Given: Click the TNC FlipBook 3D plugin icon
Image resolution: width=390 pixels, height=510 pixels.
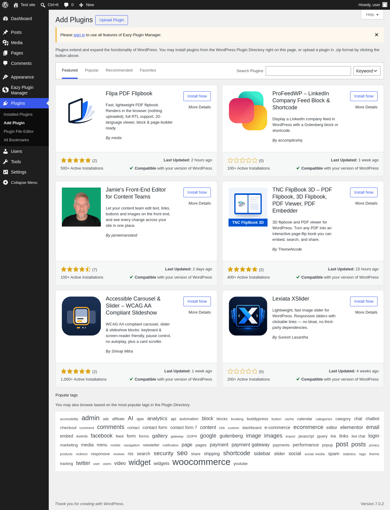Looking at the screenshot, I should coord(248,207).
